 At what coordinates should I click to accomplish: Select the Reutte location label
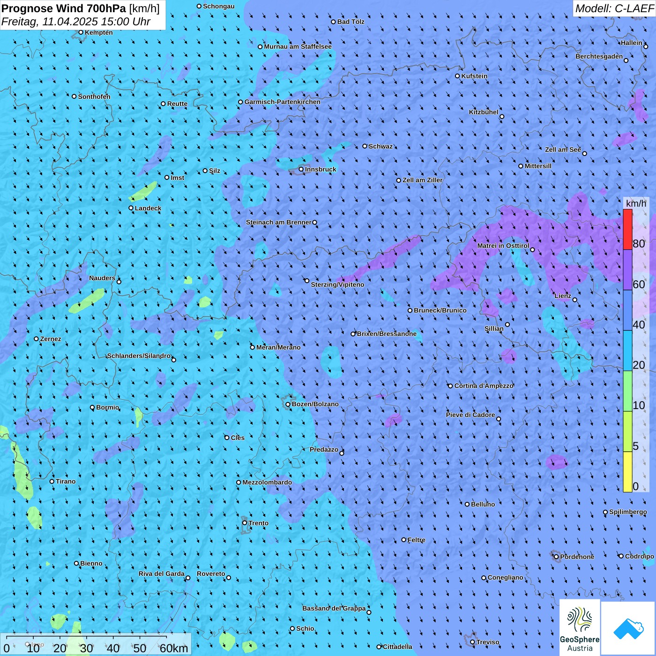177,104
